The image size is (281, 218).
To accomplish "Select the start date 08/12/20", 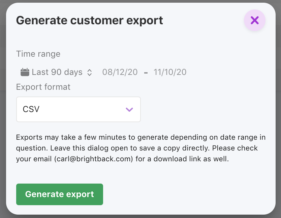I will [120, 72].
